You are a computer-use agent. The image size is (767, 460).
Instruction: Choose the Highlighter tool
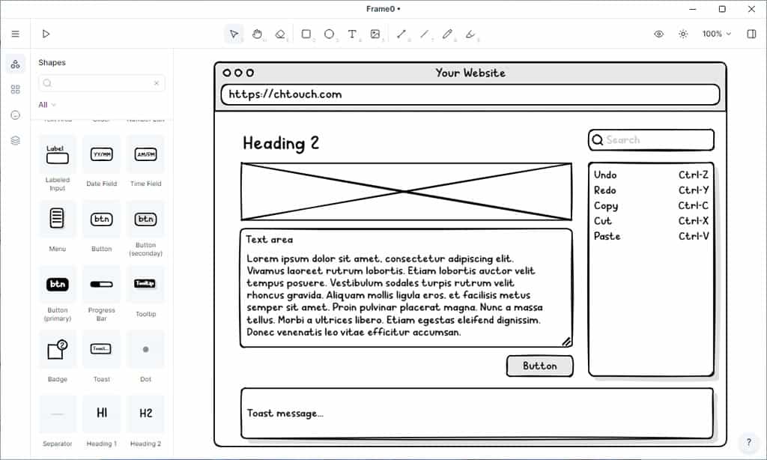[x=470, y=34]
